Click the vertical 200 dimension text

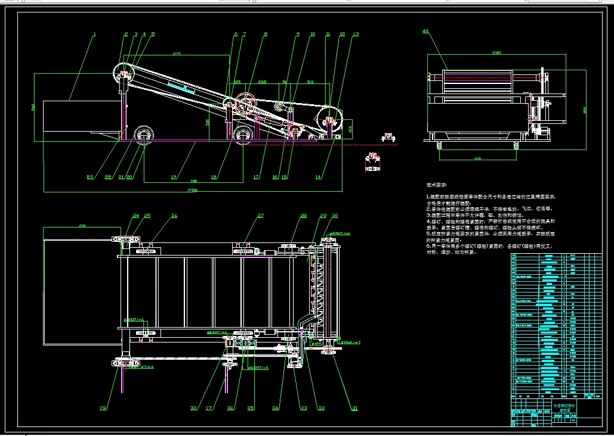tap(208, 122)
